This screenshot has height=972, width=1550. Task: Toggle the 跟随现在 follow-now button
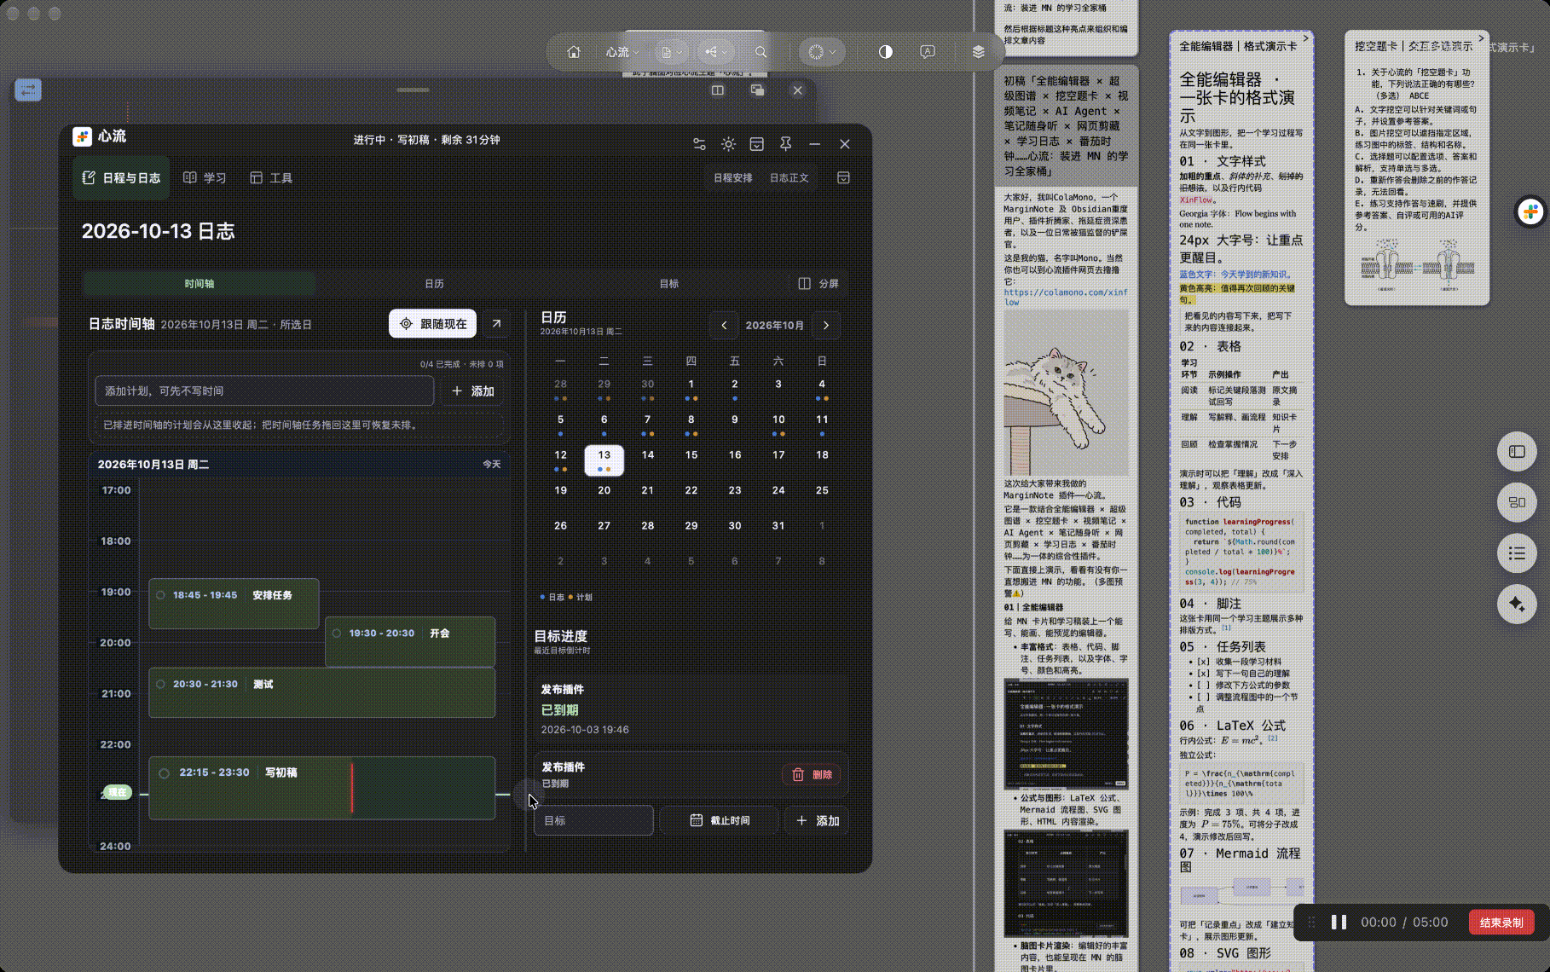[x=433, y=324]
